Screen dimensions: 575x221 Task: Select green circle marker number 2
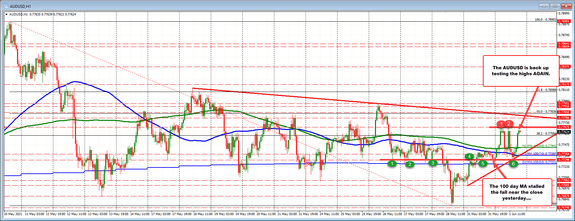(410, 164)
